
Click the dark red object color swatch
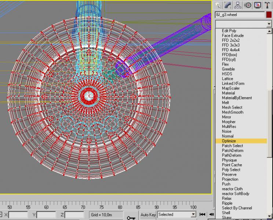(269, 15)
